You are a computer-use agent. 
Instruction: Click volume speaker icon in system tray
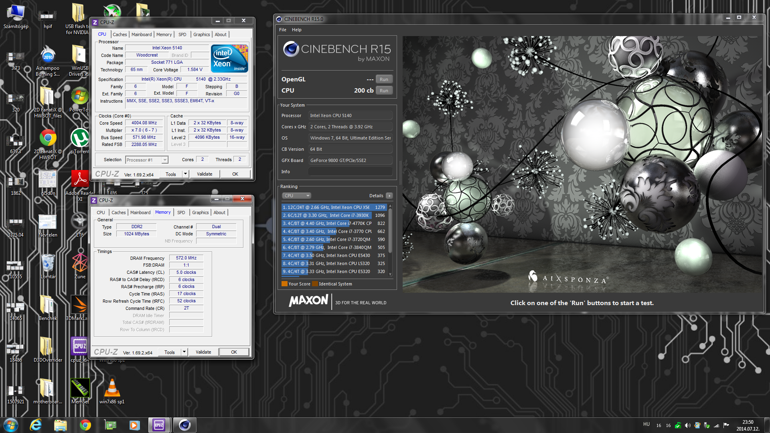[x=687, y=425]
